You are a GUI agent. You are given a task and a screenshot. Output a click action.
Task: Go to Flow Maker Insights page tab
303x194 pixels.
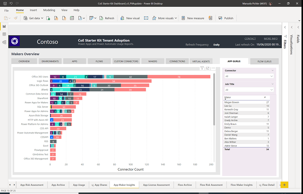(242, 185)
